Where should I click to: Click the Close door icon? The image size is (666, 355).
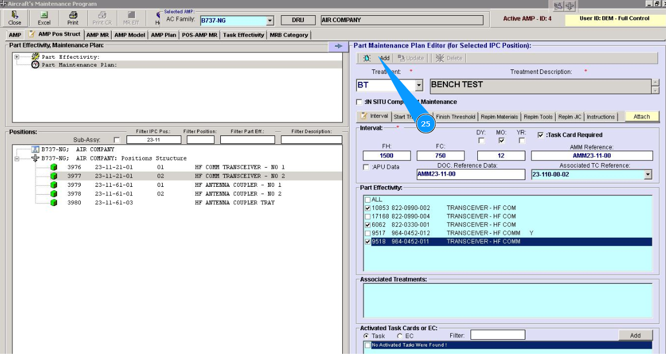(15, 15)
